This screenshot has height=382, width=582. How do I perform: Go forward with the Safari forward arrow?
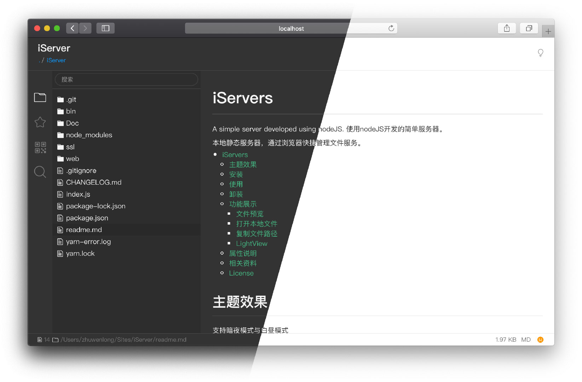coord(85,28)
